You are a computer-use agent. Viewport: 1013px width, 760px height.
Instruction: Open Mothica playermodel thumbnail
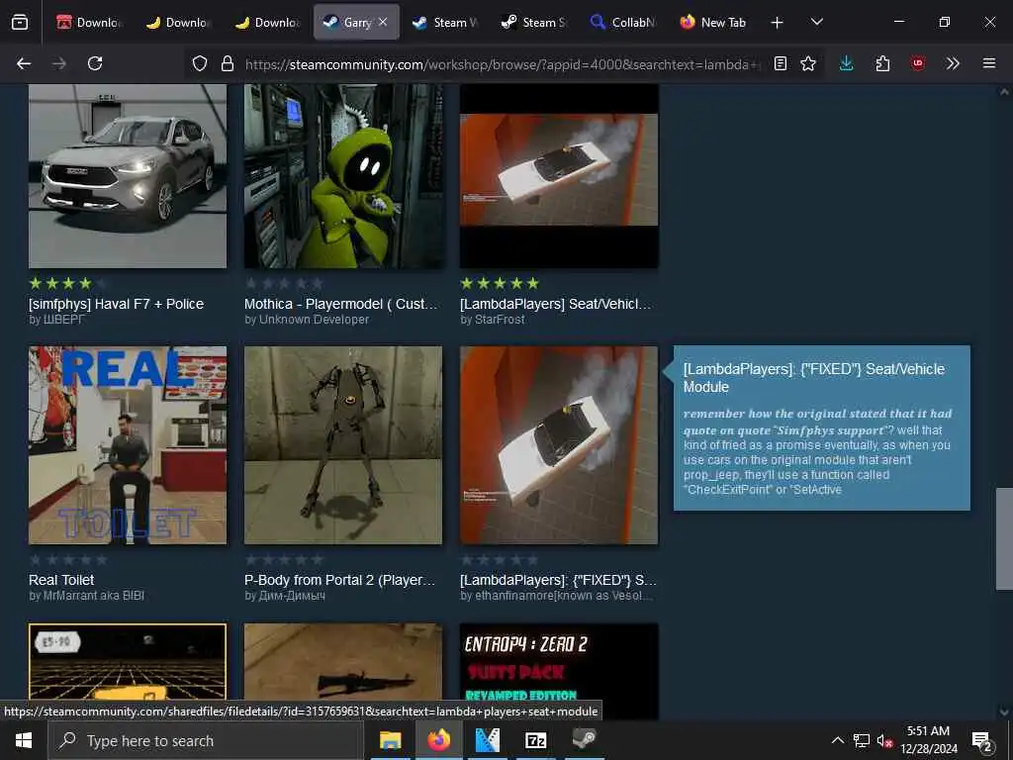(343, 176)
